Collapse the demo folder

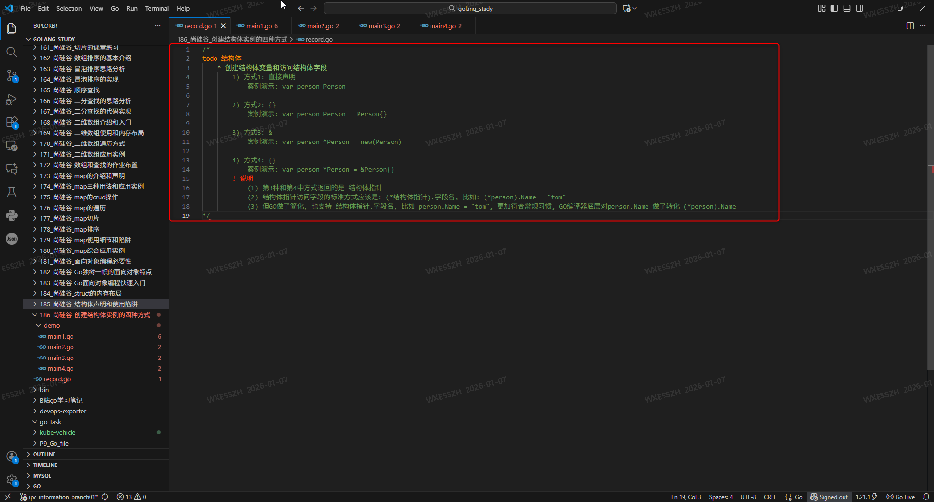pos(96,325)
